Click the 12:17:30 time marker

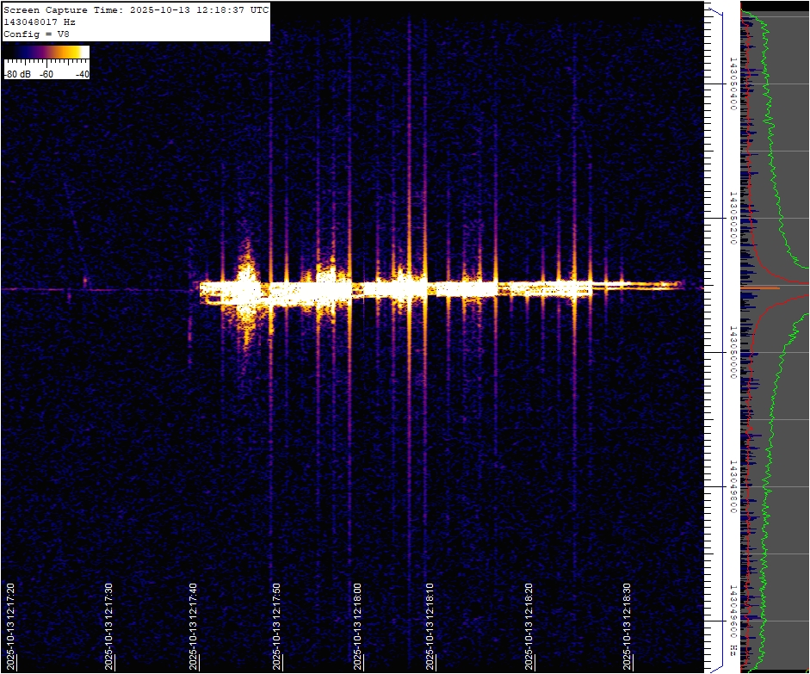[x=108, y=624]
